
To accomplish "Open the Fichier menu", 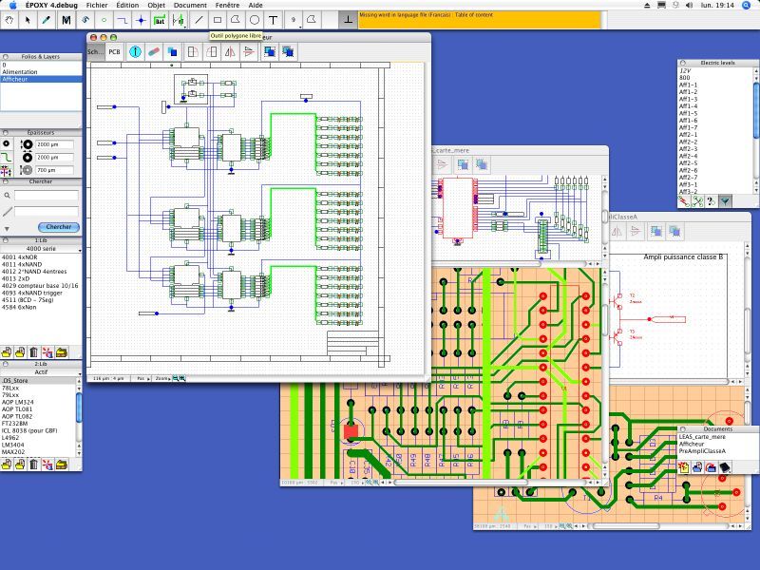I will pyautogui.click(x=97, y=6).
